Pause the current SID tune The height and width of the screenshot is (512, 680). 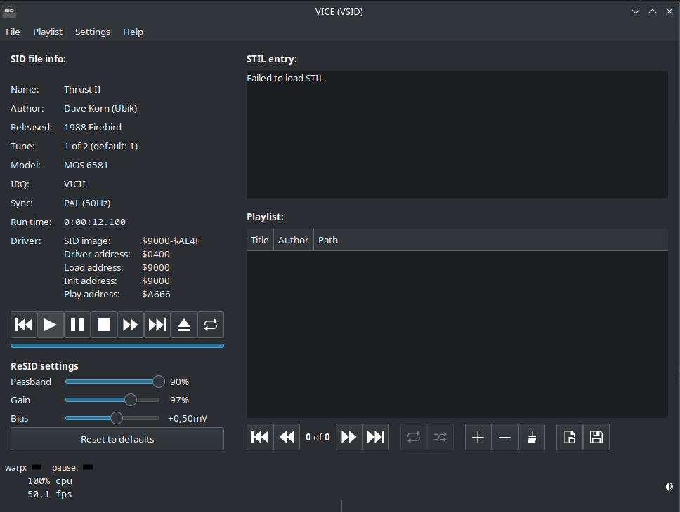[77, 325]
